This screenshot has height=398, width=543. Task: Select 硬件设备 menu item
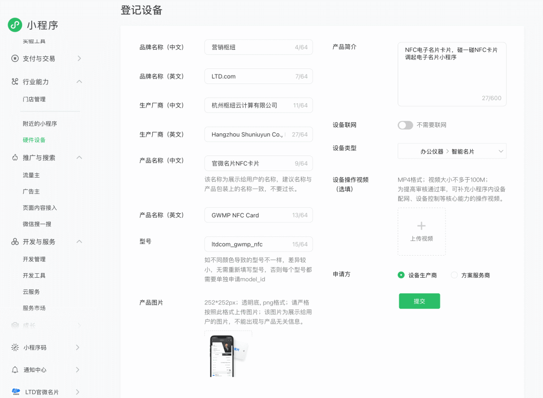click(x=34, y=140)
